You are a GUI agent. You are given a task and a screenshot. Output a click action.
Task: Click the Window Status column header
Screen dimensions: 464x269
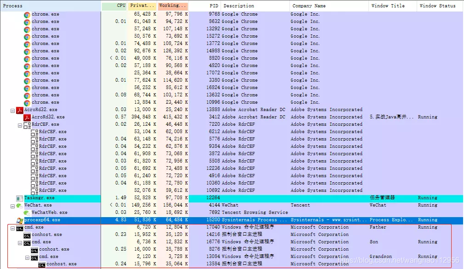(x=440, y=6)
